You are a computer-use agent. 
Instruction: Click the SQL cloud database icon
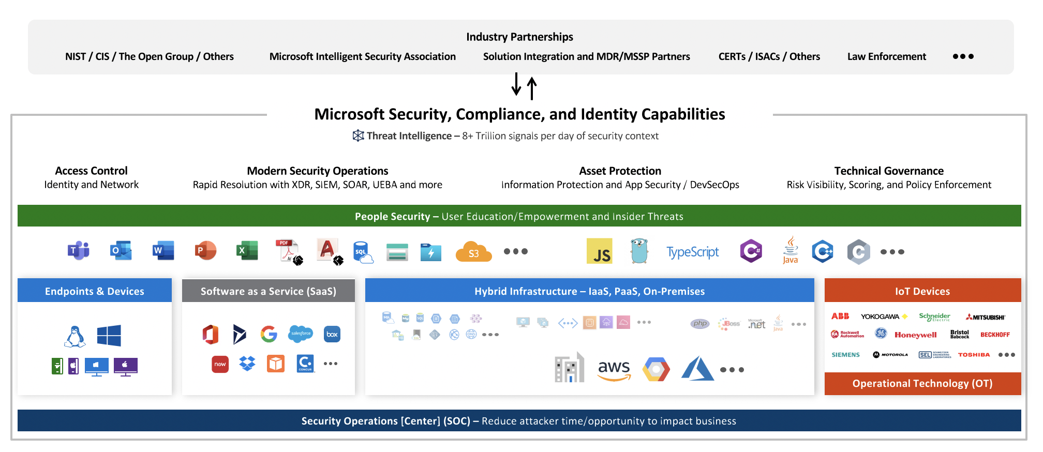pyautogui.click(x=363, y=252)
